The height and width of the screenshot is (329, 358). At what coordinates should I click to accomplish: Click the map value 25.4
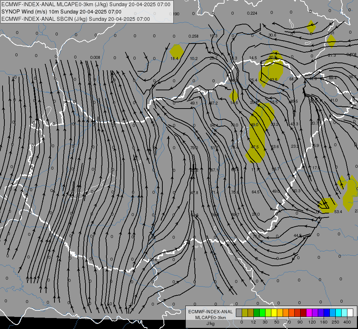click(x=253, y=80)
